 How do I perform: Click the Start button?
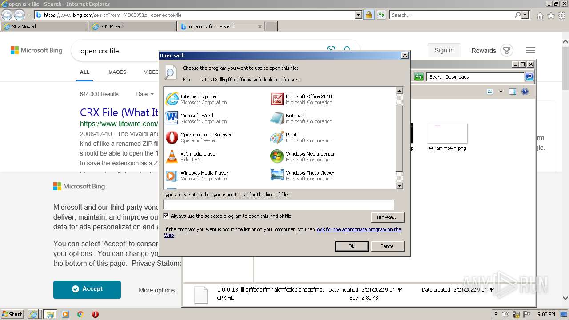(12, 314)
